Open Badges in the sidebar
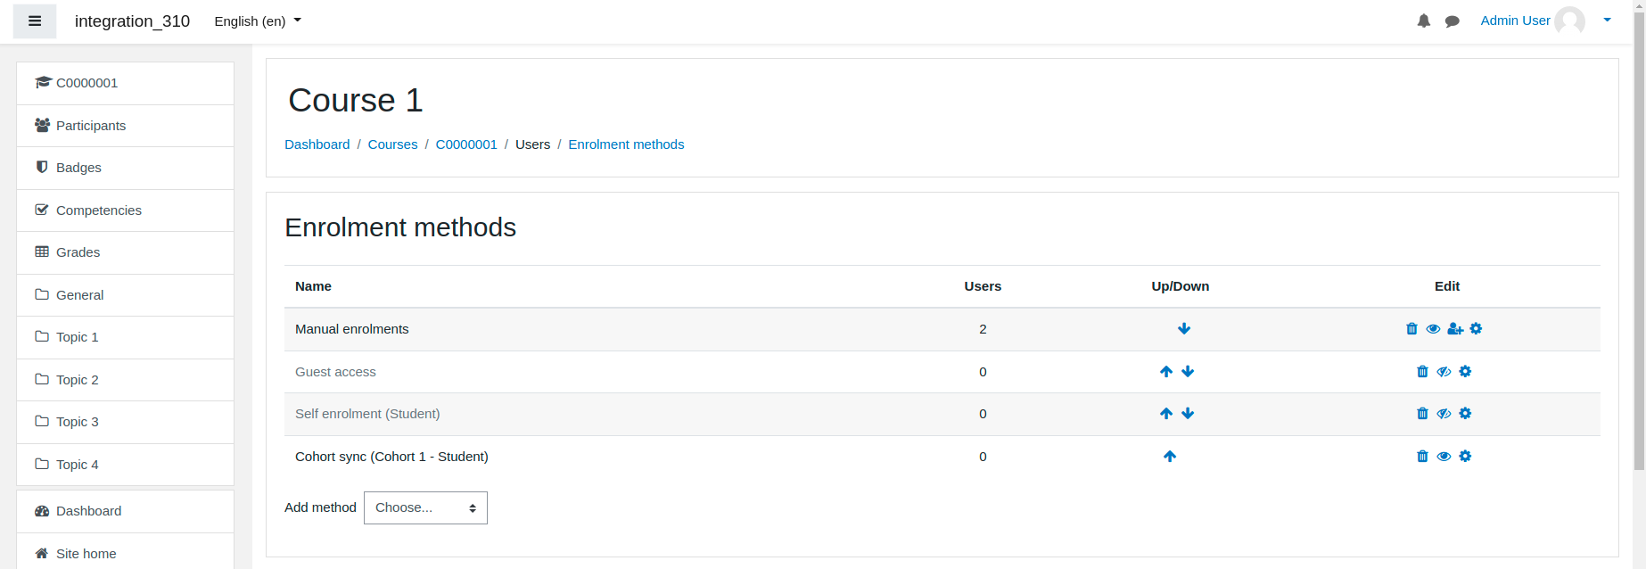 tap(125, 168)
